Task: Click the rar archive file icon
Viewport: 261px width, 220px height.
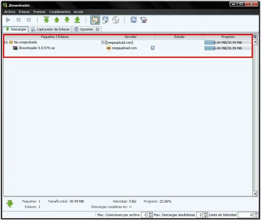Action: [x=15, y=48]
